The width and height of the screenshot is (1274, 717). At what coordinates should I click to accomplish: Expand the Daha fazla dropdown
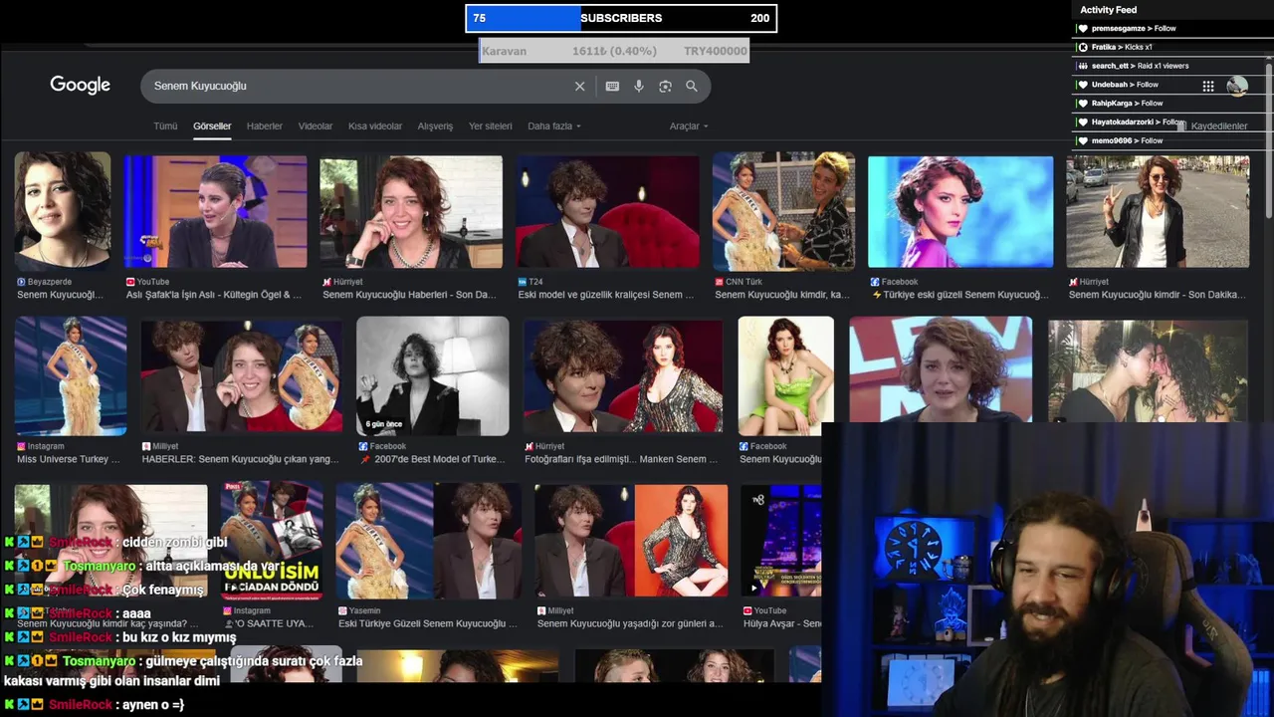click(x=554, y=126)
